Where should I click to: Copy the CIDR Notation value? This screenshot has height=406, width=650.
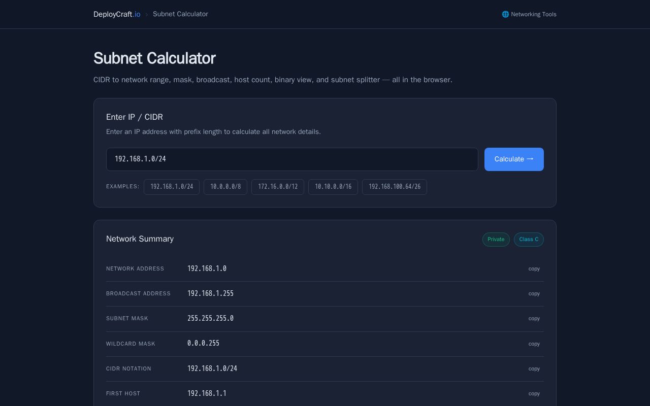point(534,369)
